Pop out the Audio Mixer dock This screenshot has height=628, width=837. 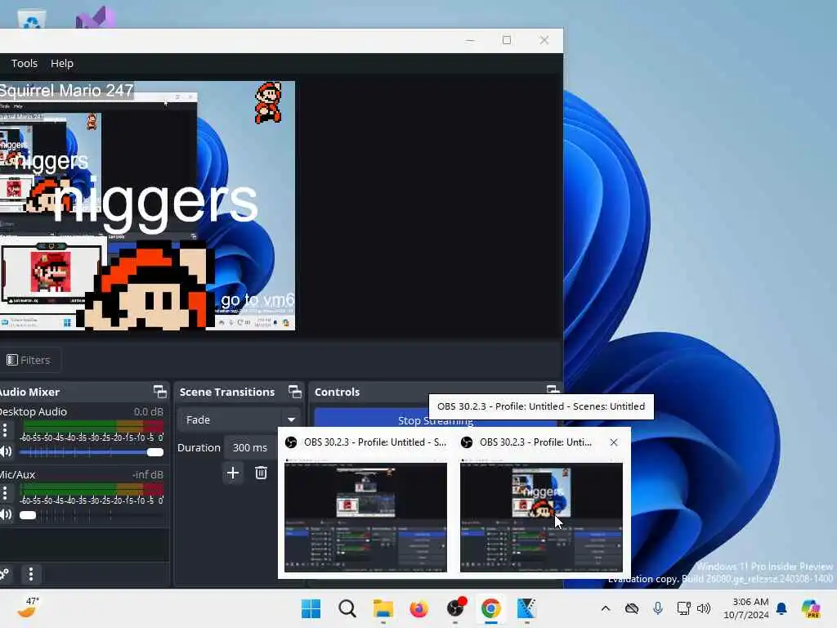pyautogui.click(x=159, y=392)
